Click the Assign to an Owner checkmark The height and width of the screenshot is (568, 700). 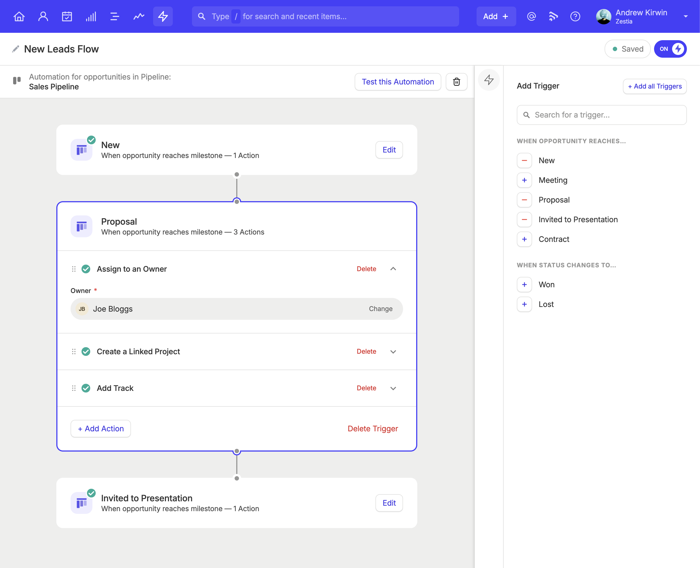[x=86, y=269]
